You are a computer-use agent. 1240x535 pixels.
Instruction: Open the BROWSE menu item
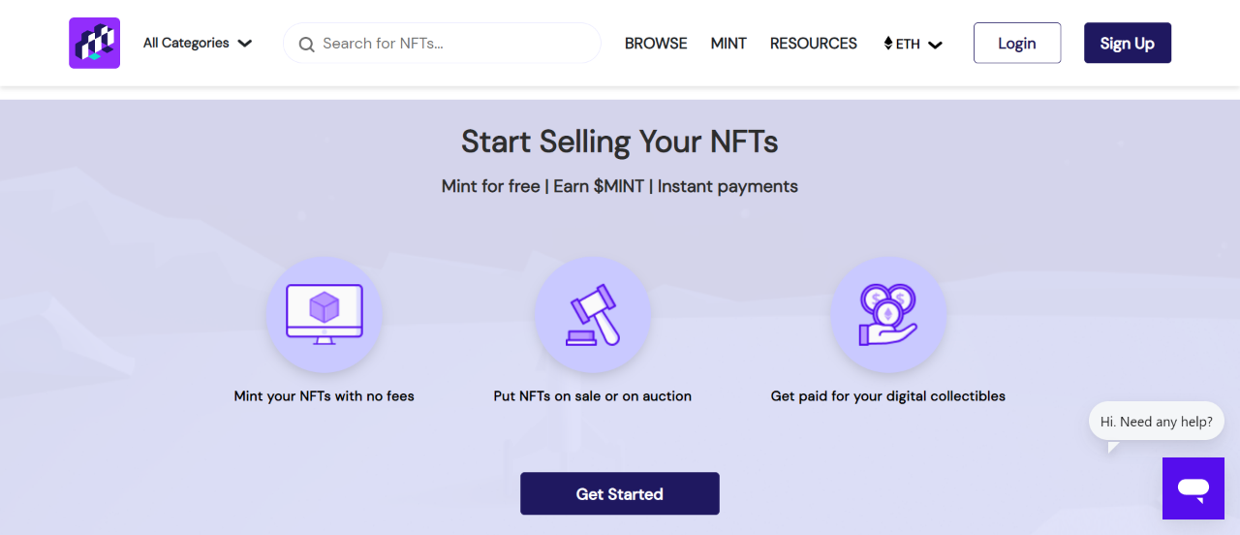coord(656,44)
